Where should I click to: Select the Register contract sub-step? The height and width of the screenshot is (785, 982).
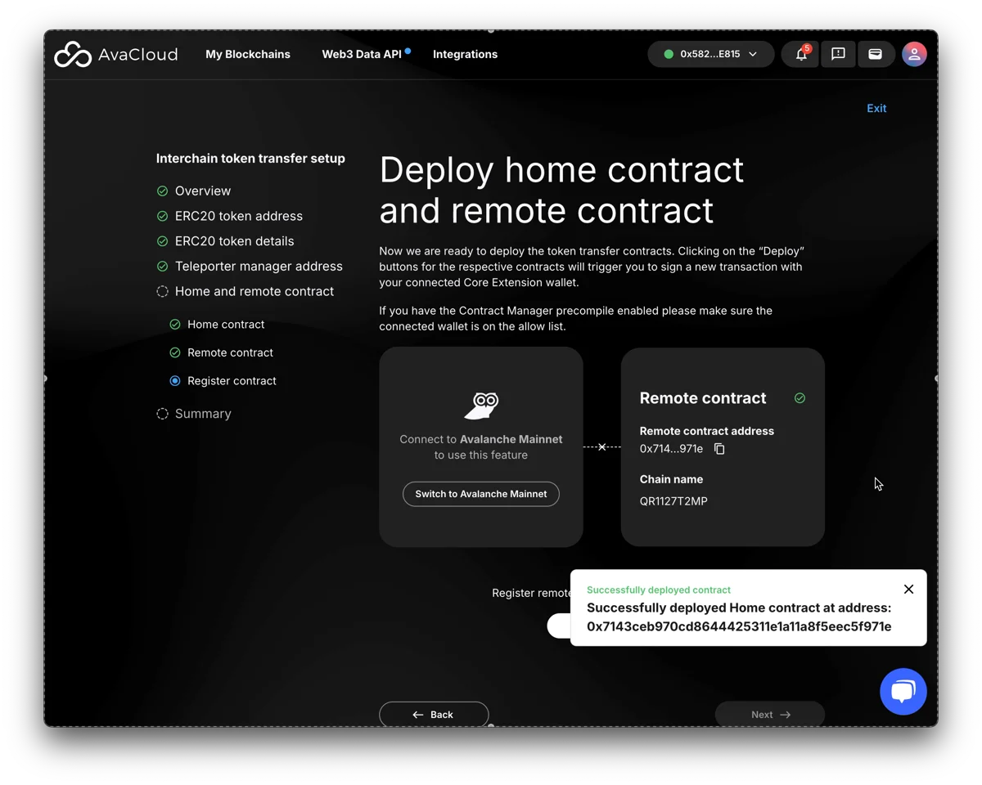pos(232,381)
